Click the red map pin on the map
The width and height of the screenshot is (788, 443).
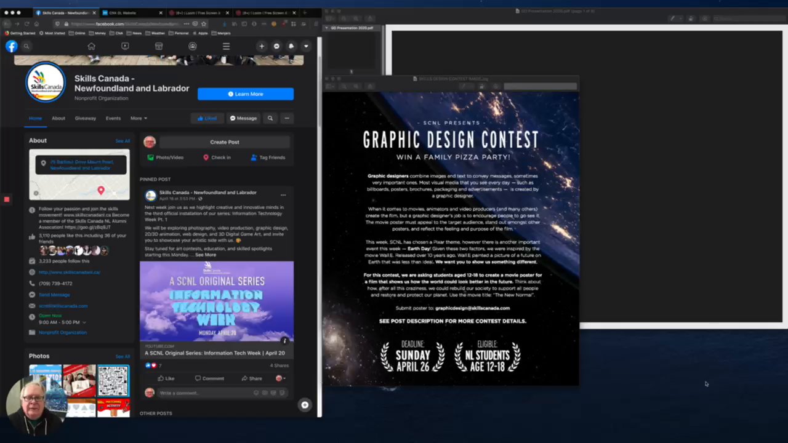tap(101, 191)
